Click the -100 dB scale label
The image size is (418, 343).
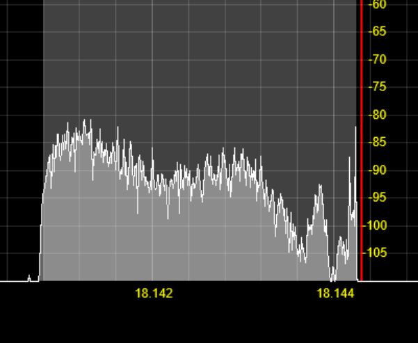380,225
